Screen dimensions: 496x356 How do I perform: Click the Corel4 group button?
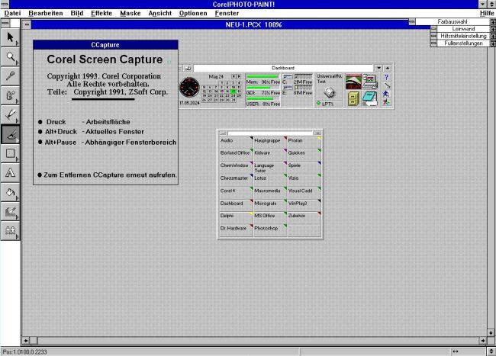click(x=236, y=193)
